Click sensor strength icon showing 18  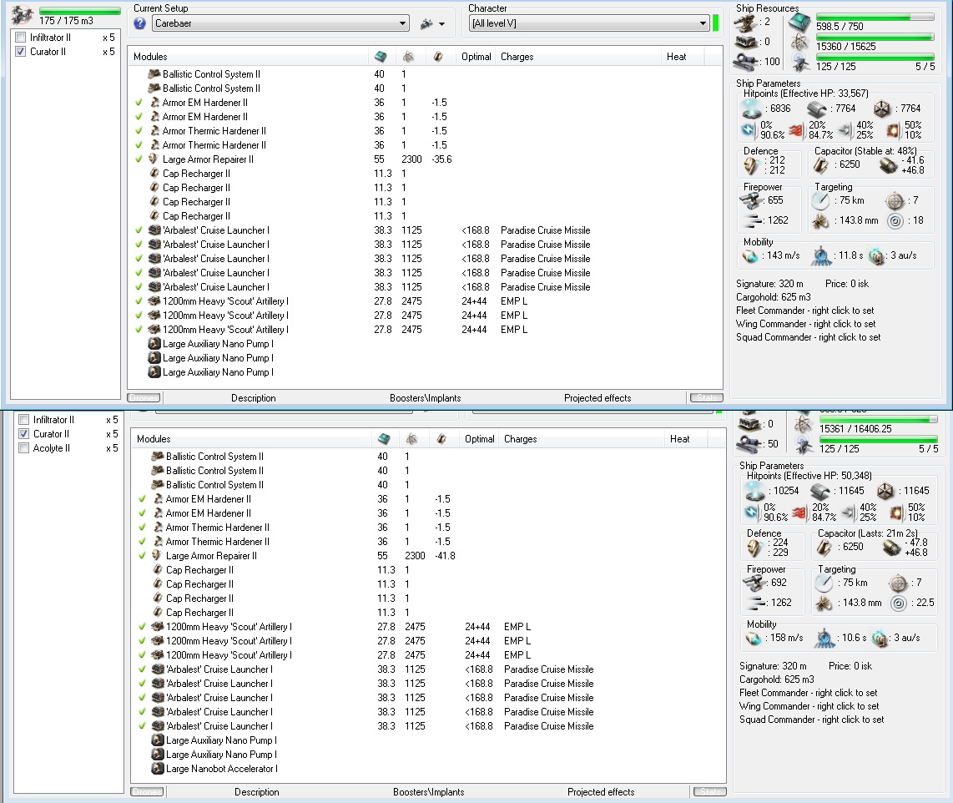[x=895, y=220]
